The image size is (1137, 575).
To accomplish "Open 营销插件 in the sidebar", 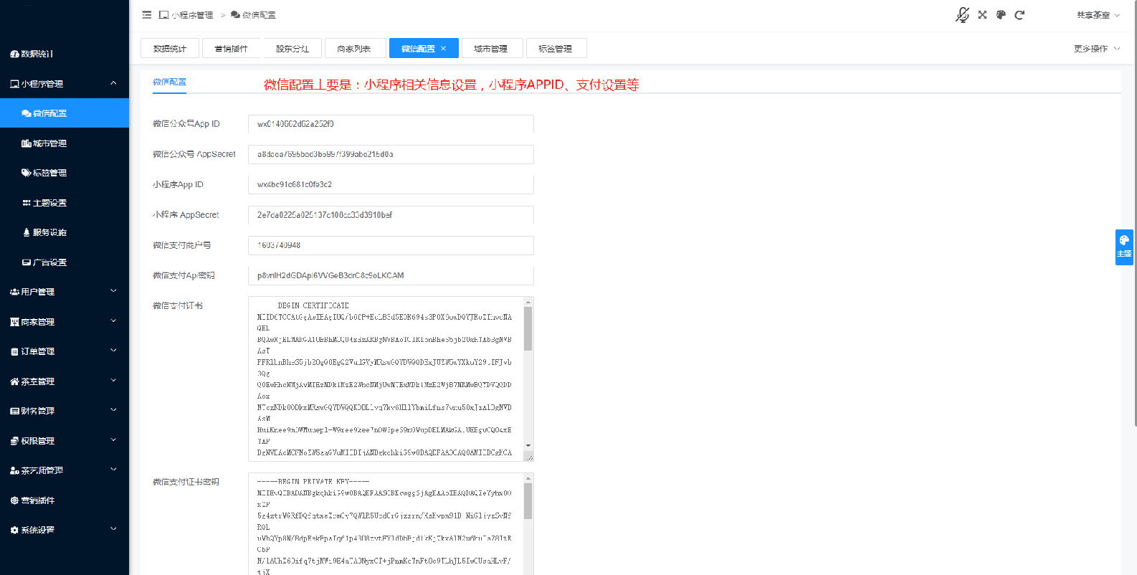I will pyautogui.click(x=65, y=500).
